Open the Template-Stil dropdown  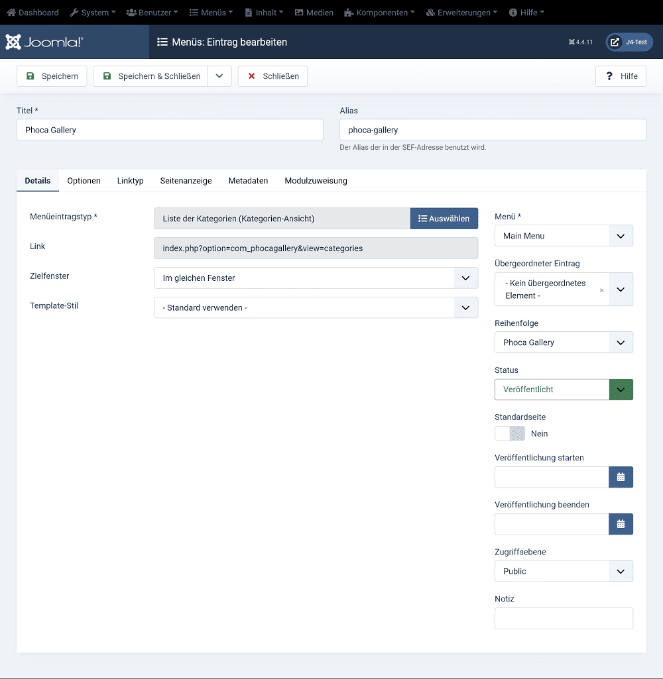316,308
